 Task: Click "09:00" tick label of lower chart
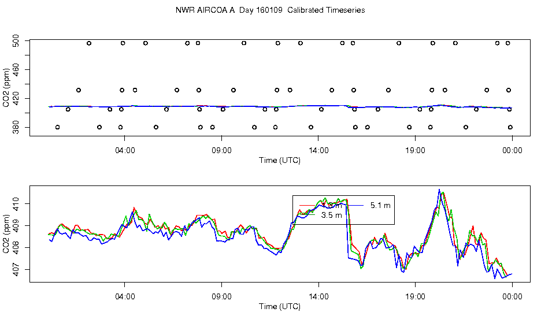221,296
